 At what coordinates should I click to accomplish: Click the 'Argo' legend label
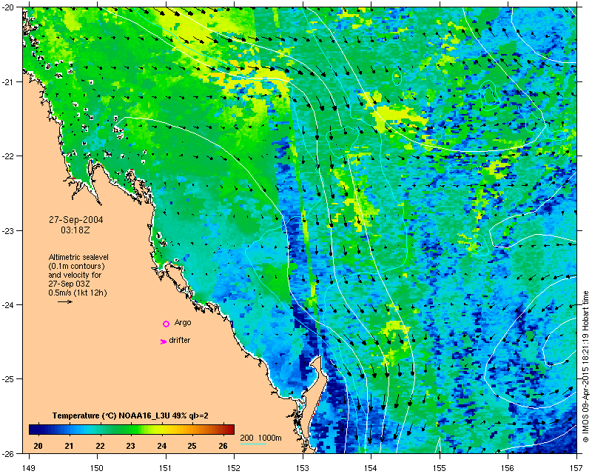[183, 322]
